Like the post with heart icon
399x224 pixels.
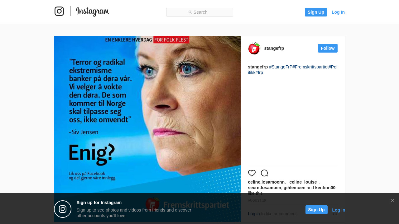[252, 173]
